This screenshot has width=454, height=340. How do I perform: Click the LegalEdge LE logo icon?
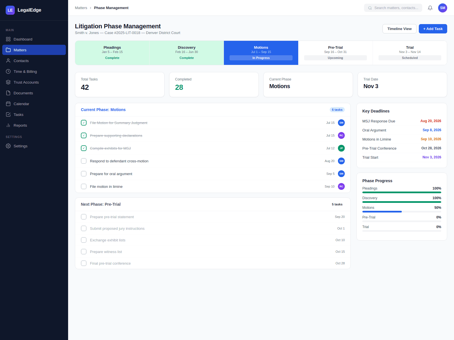tap(10, 10)
